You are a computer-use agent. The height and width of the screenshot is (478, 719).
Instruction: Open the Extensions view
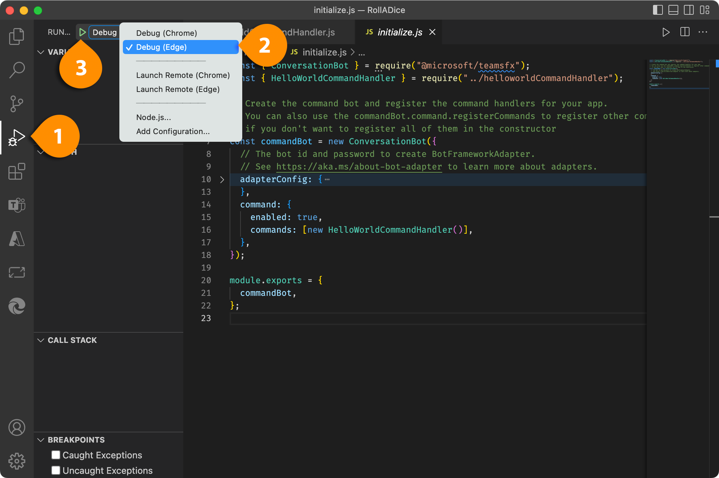17,172
